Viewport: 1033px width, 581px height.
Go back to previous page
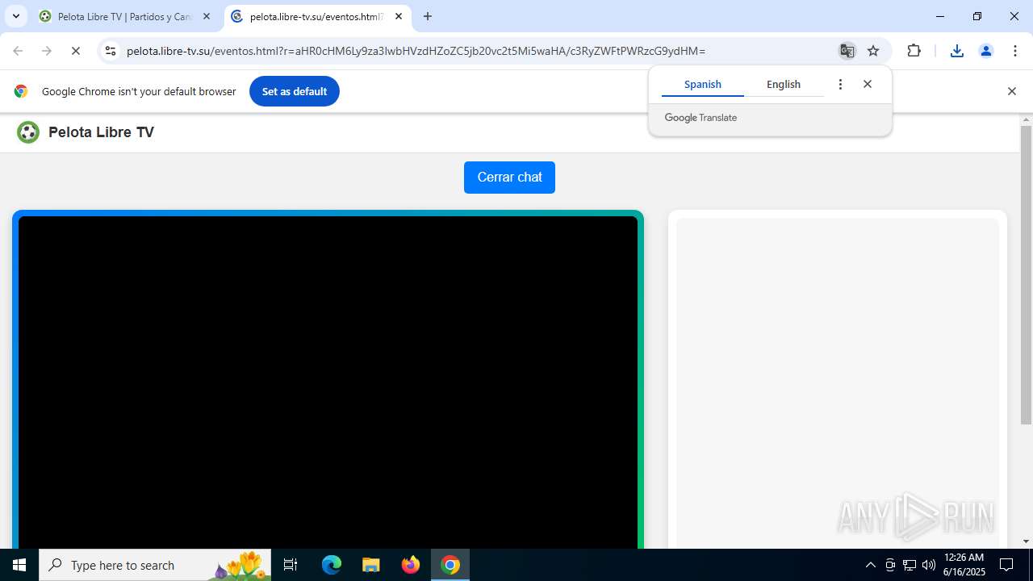point(18,51)
